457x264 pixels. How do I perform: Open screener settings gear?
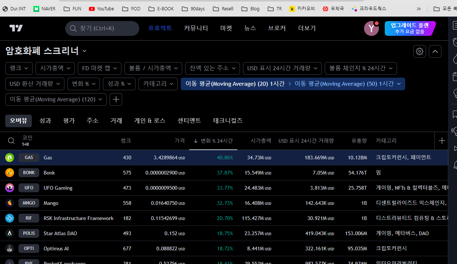click(420, 51)
